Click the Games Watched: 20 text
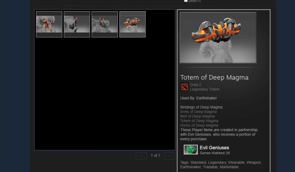 pos(215,153)
